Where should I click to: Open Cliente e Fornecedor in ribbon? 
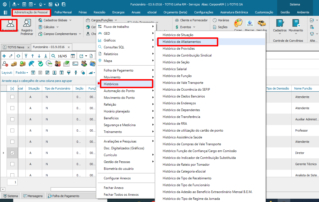tap(191, 20)
